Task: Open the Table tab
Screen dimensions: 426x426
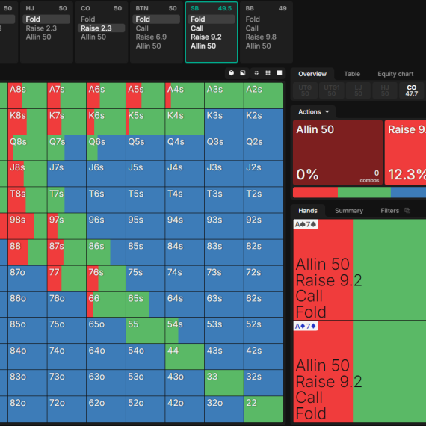Action: click(352, 74)
